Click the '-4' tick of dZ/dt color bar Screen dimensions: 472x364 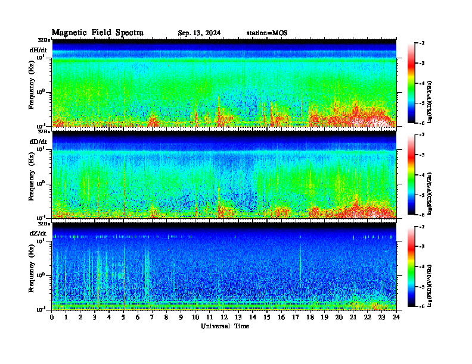(x=422, y=266)
